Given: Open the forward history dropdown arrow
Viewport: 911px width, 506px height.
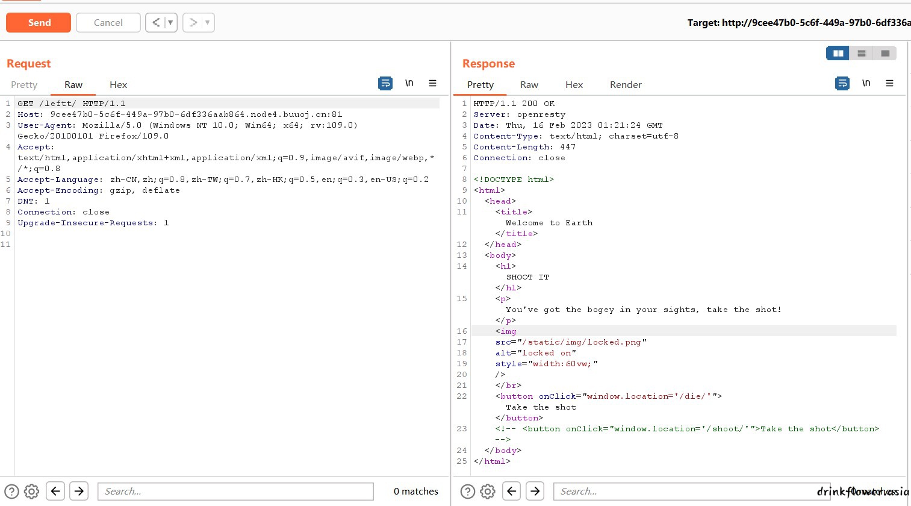Looking at the screenshot, I should click(x=208, y=22).
